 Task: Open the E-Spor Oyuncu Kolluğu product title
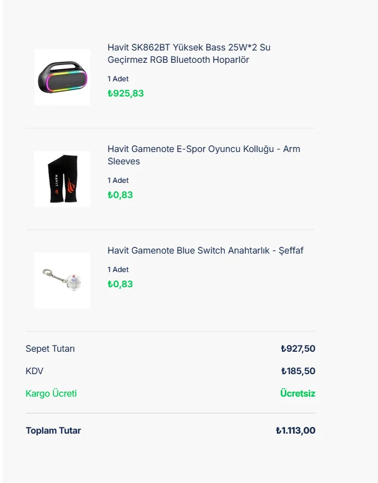click(x=203, y=155)
